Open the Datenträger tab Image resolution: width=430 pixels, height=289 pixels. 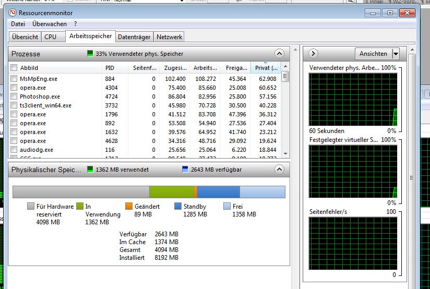pyautogui.click(x=134, y=37)
